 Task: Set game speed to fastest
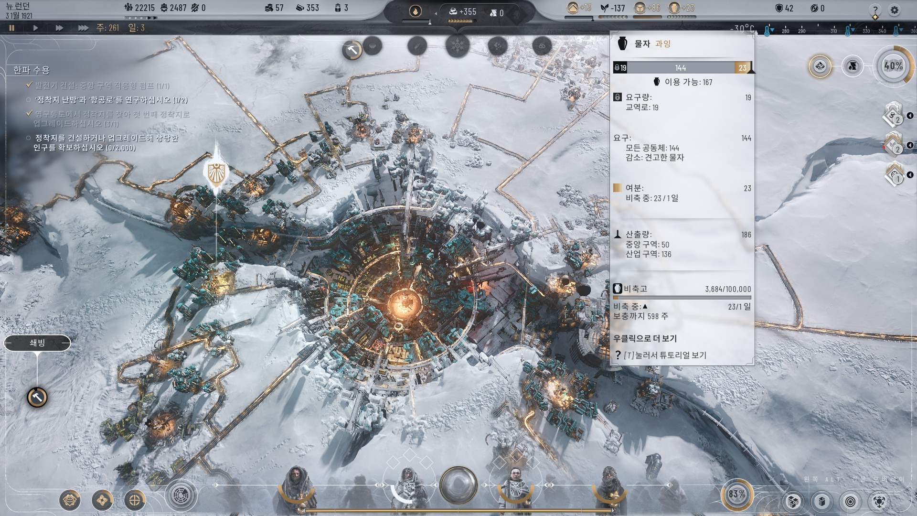click(83, 28)
